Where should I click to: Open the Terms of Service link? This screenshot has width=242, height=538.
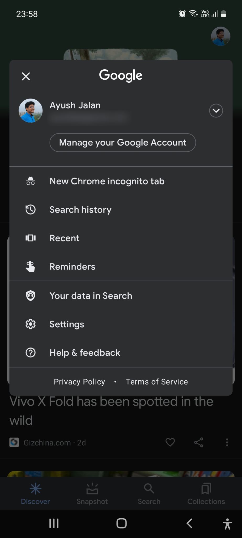coord(157,382)
